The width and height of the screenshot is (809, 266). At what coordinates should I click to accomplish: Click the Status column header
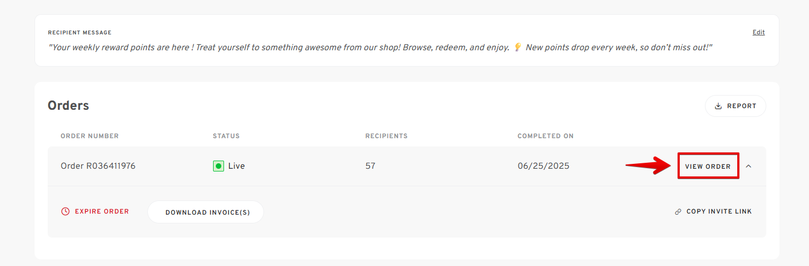pos(226,136)
